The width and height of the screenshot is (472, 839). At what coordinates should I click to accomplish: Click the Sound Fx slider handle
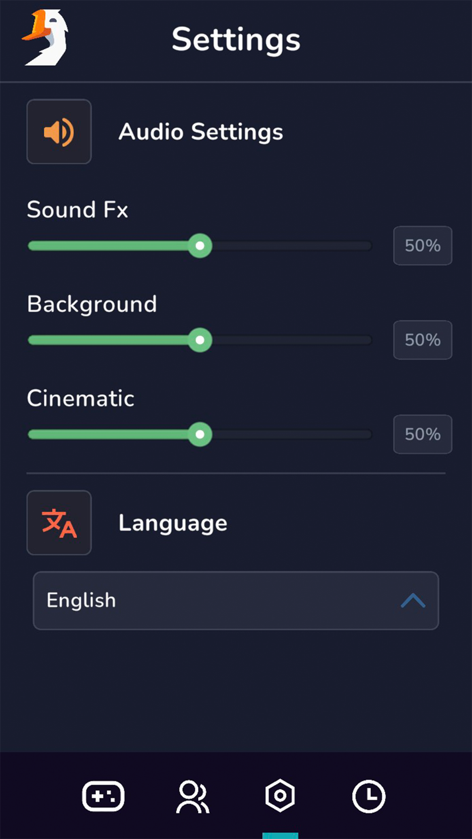point(200,246)
